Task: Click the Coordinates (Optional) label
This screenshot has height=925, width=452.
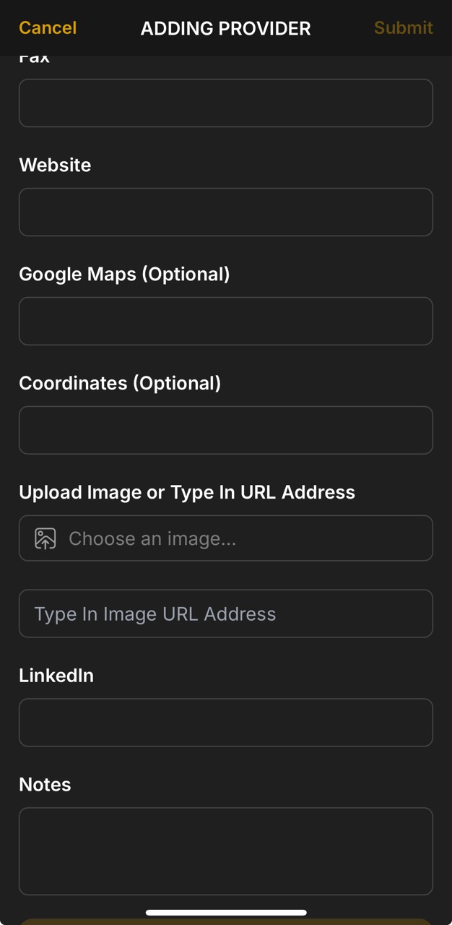Action: 120,383
